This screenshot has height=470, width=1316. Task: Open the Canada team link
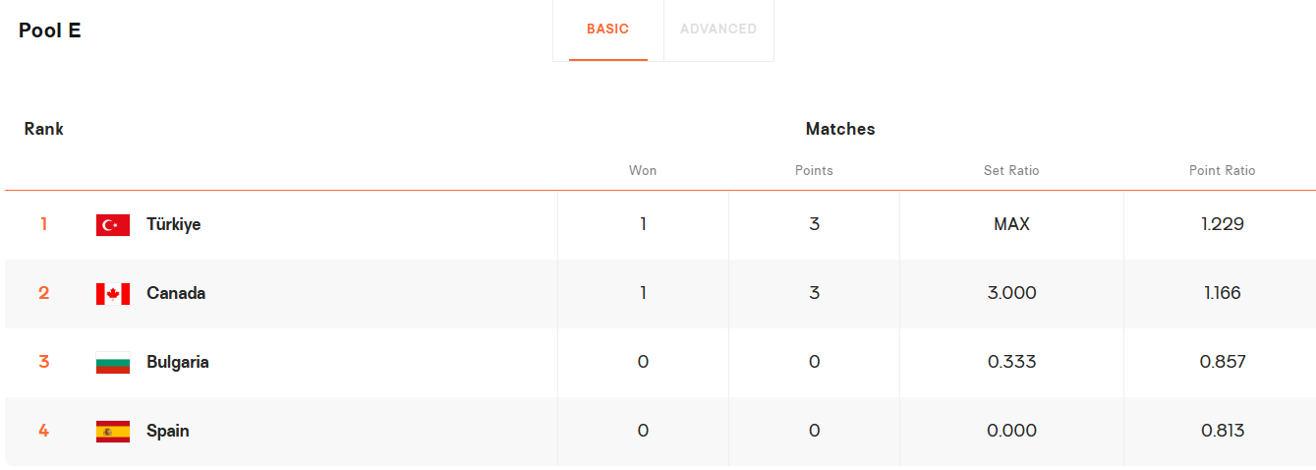[176, 293]
